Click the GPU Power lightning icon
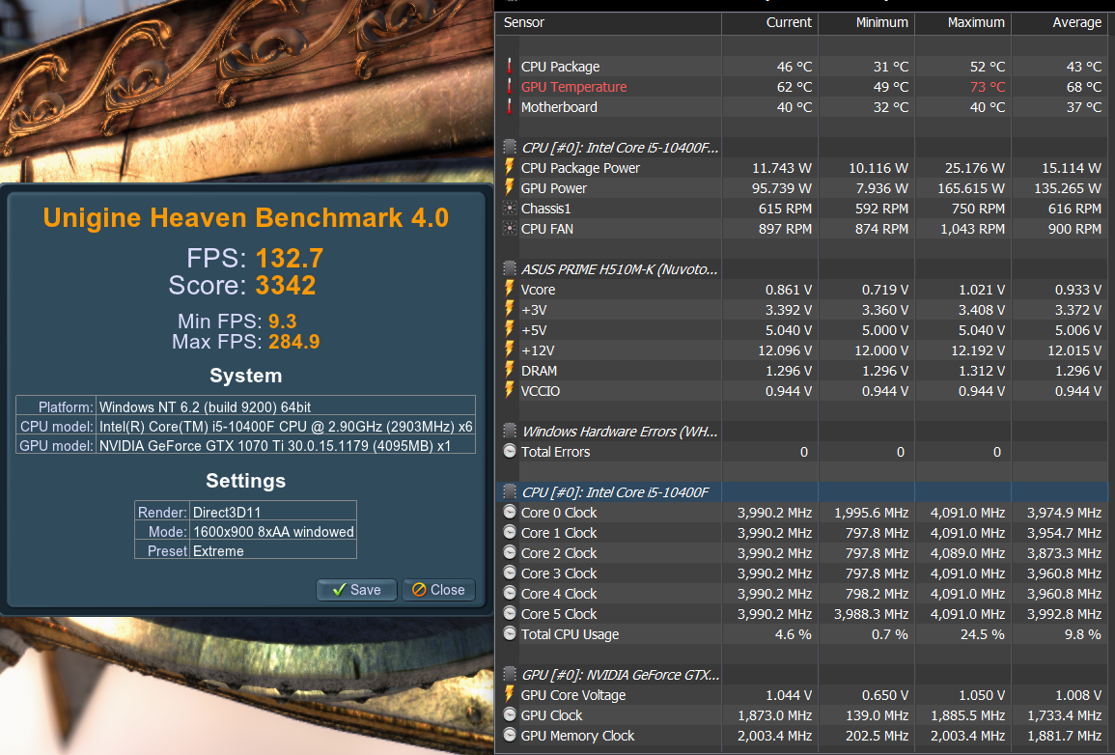The height and width of the screenshot is (755, 1115). pos(509,187)
